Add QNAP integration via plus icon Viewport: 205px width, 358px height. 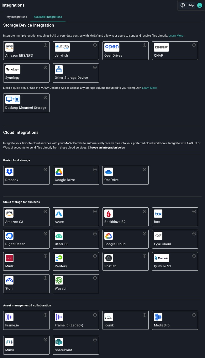[x=194, y=45]
